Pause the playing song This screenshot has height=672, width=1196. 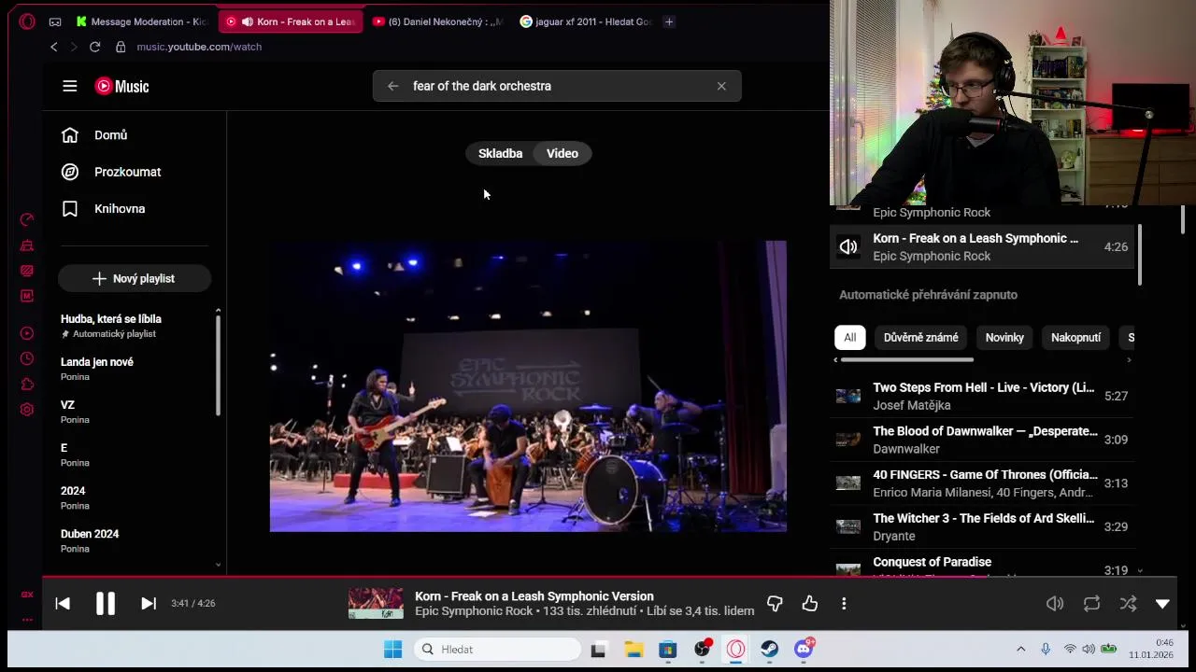[106, 603]
